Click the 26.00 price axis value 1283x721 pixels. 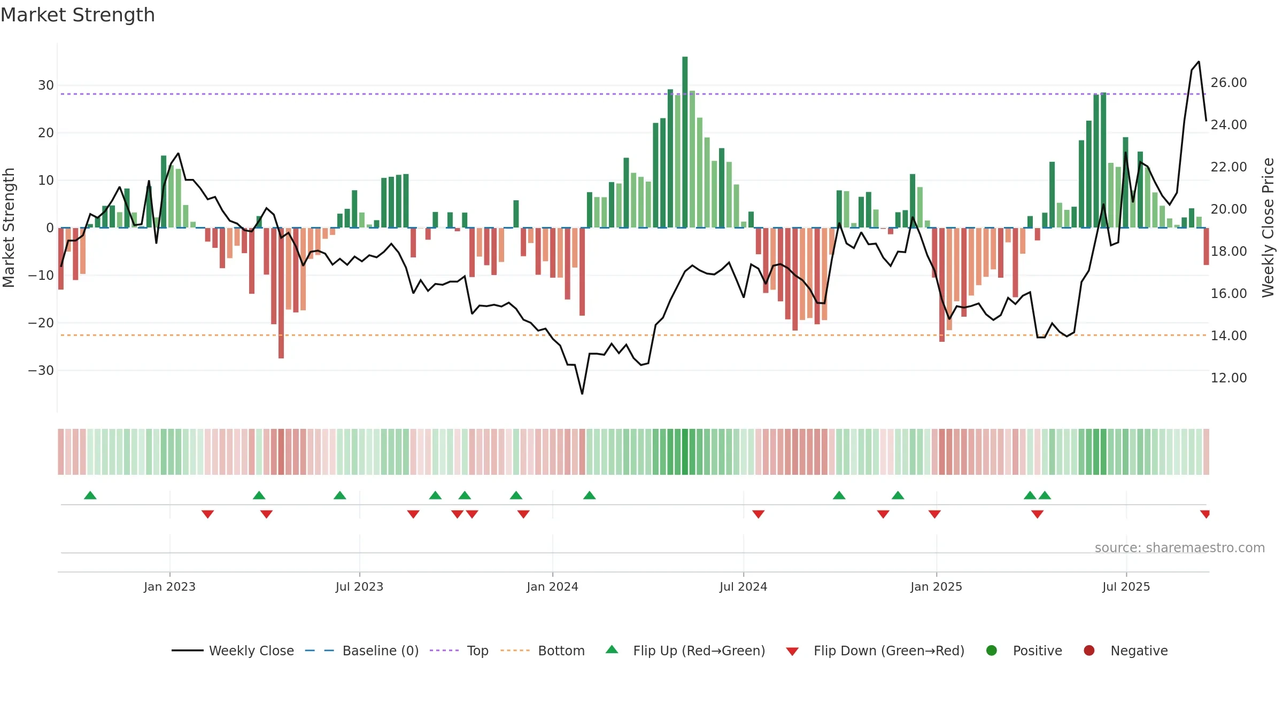pos(1228,82)
